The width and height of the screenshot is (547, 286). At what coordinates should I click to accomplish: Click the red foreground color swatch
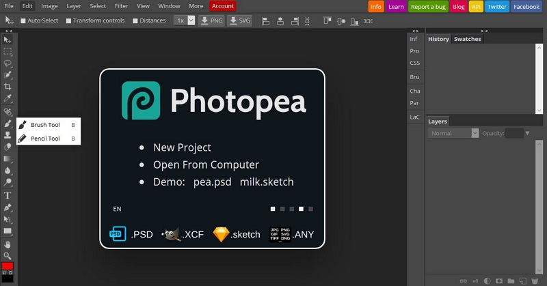point(8,267)
